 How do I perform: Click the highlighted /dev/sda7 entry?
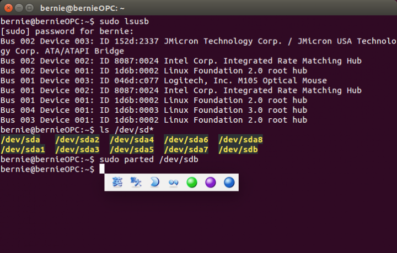point(186,150)
